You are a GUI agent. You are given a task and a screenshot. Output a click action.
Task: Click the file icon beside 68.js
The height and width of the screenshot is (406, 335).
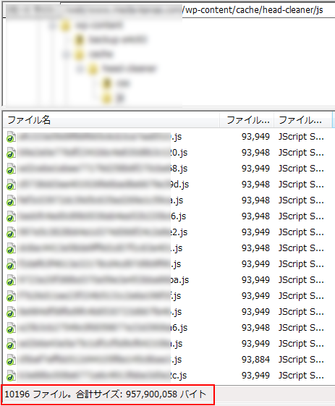pos(11,169)
